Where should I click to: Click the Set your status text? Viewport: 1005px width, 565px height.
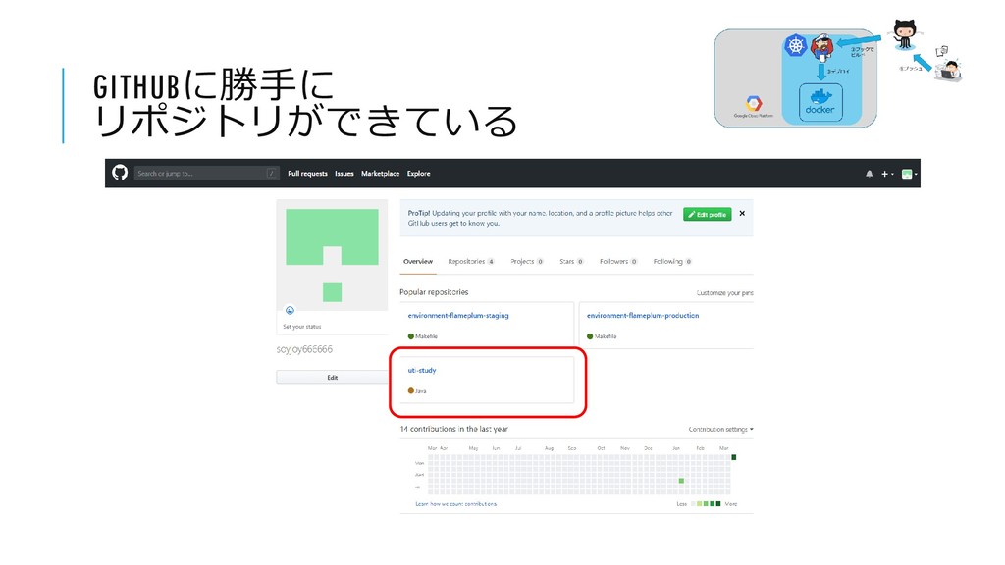[x=302, y=327]
